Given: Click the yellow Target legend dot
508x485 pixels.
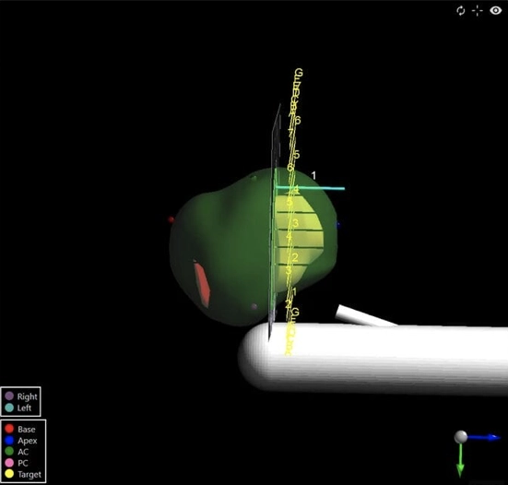Looking at the screenshot, I should click(x=9, y=474).
